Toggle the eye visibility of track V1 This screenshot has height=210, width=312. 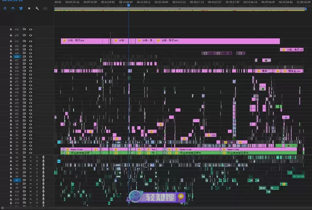30,153
